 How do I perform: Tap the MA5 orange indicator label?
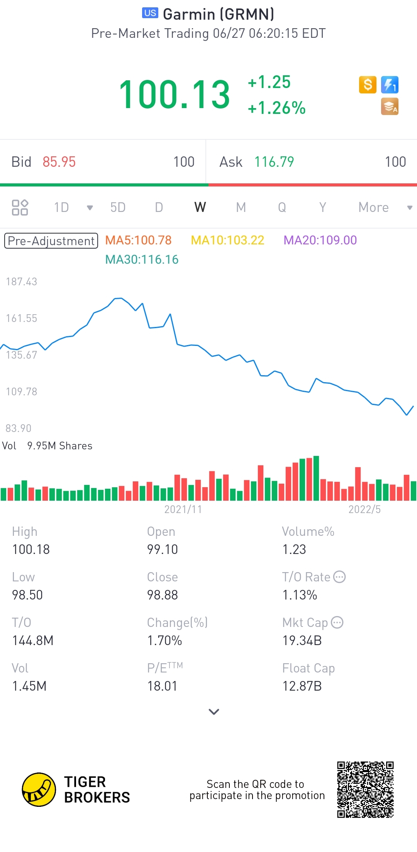138,240
